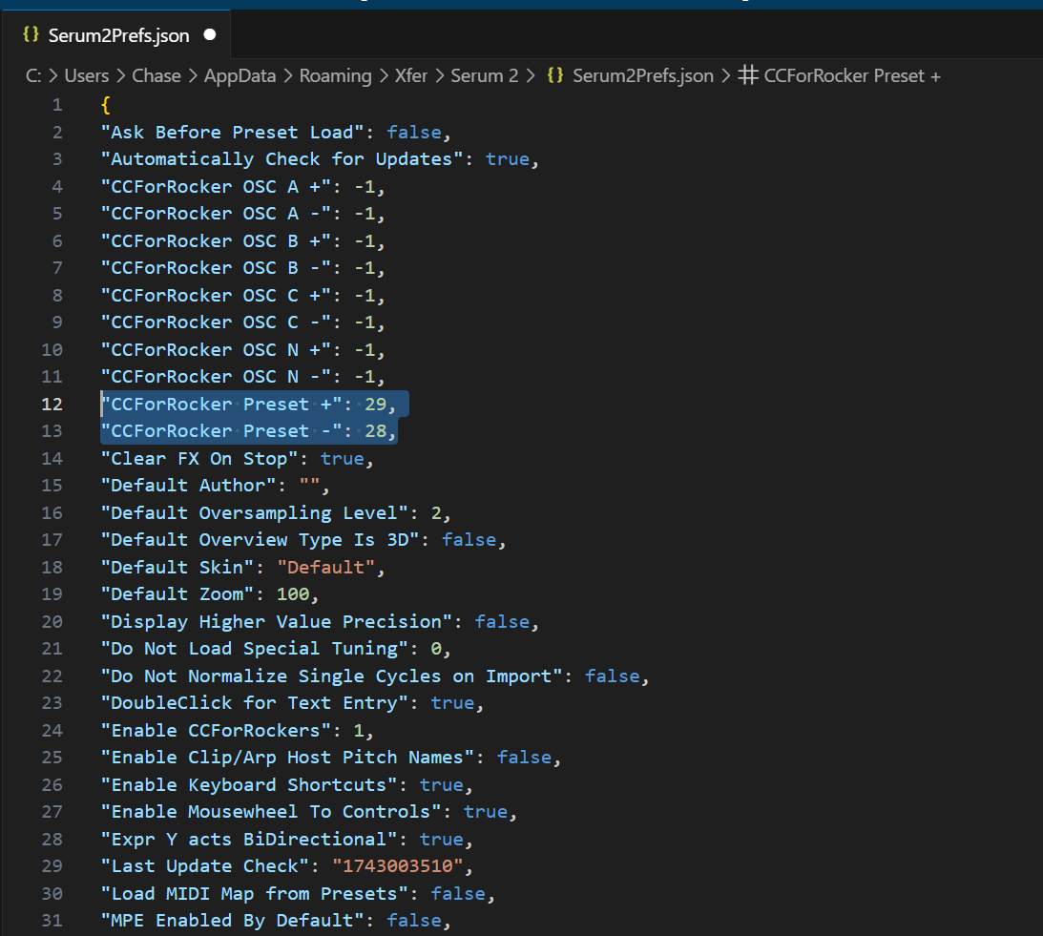Click the unsaved-changes dot on the Serum2Prefs.json tab
The image size is (1043, 936).
210,34
